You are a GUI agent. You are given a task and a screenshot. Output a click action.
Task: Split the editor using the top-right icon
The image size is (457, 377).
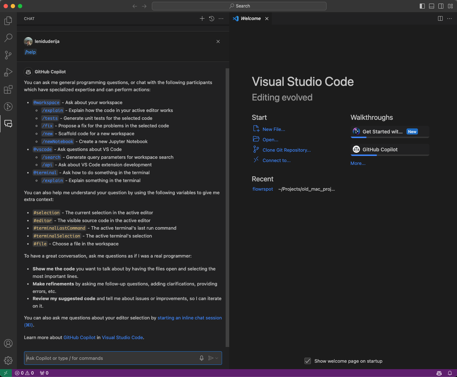click(440, 18)
